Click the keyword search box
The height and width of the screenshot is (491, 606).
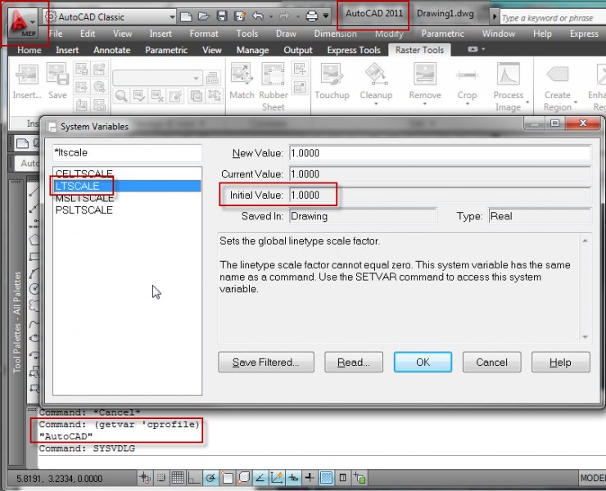tap(553, 18)
